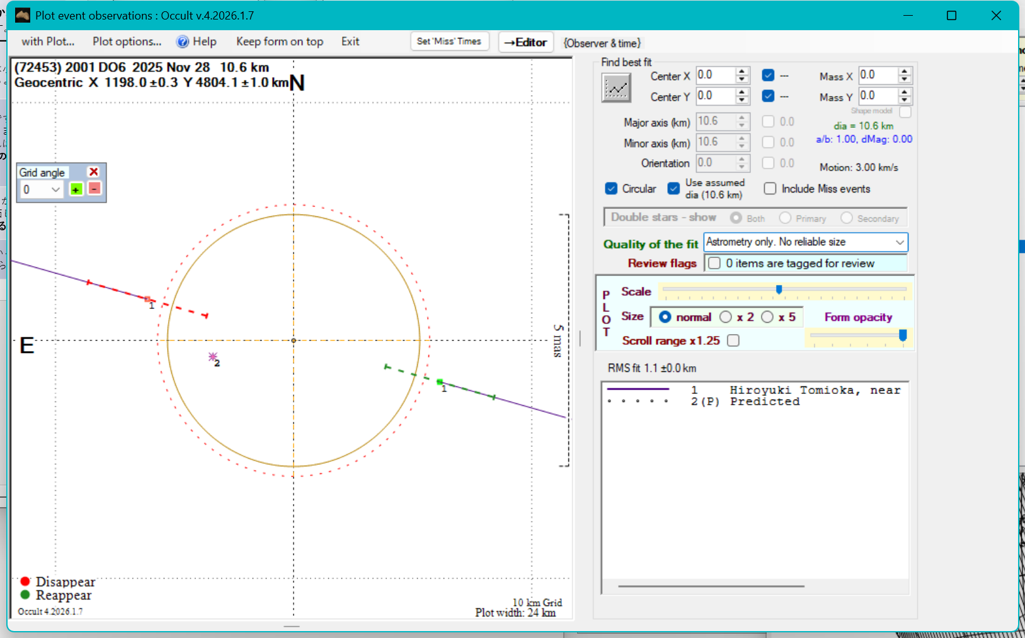
Task: Open the Plot options menu
Action: click(127, 42)
